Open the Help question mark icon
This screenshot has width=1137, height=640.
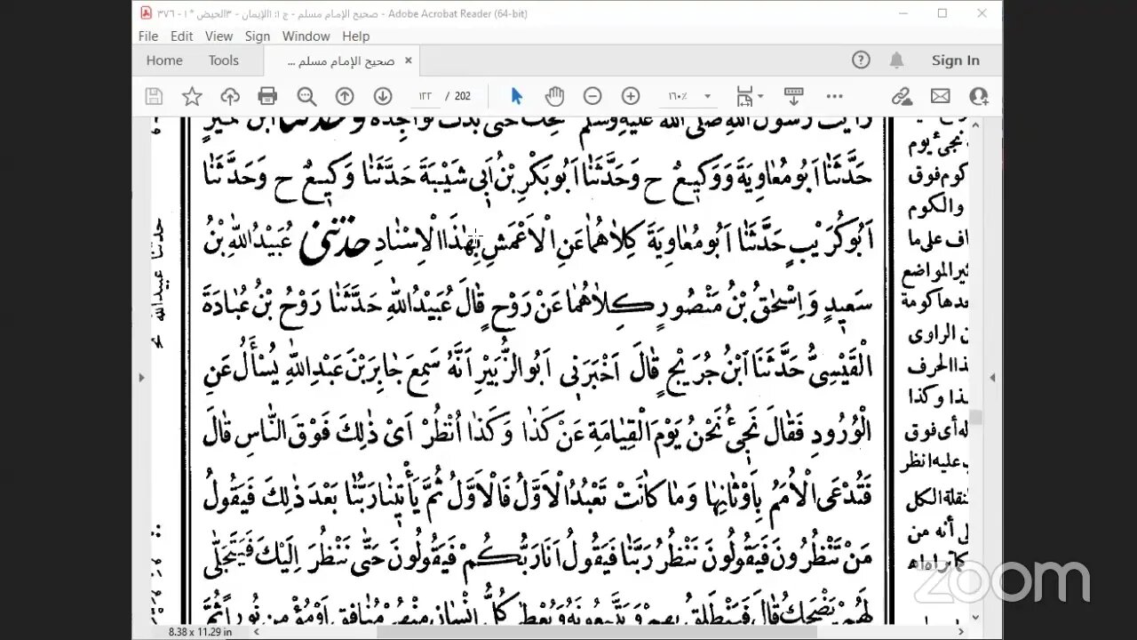[x=861, y=60]
